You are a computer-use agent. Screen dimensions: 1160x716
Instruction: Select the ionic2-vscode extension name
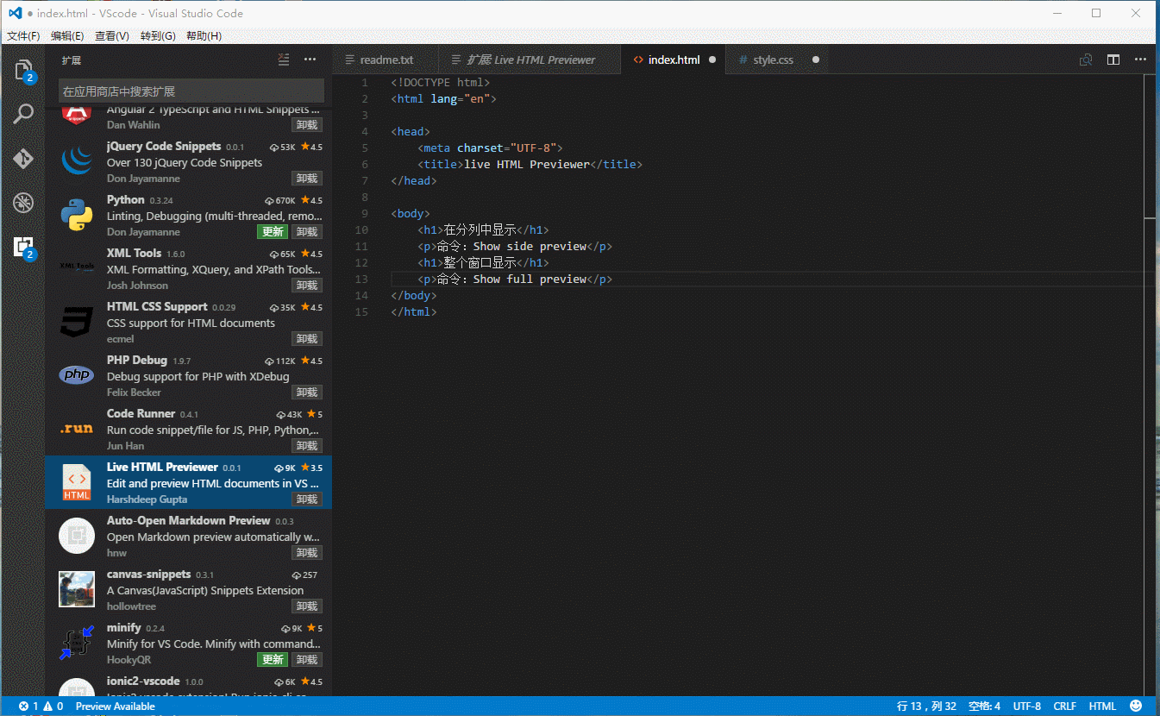[143, 681]
